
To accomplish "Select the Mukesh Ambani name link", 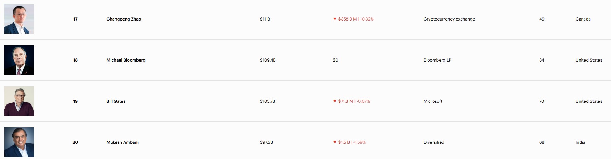I will point(122,142).
